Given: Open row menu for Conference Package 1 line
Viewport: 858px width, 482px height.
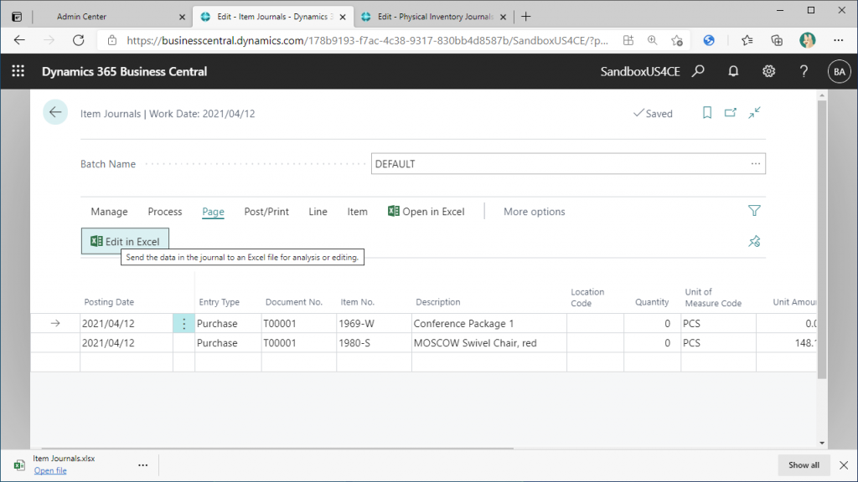Looking at the screenshot, I should (183, 324).
